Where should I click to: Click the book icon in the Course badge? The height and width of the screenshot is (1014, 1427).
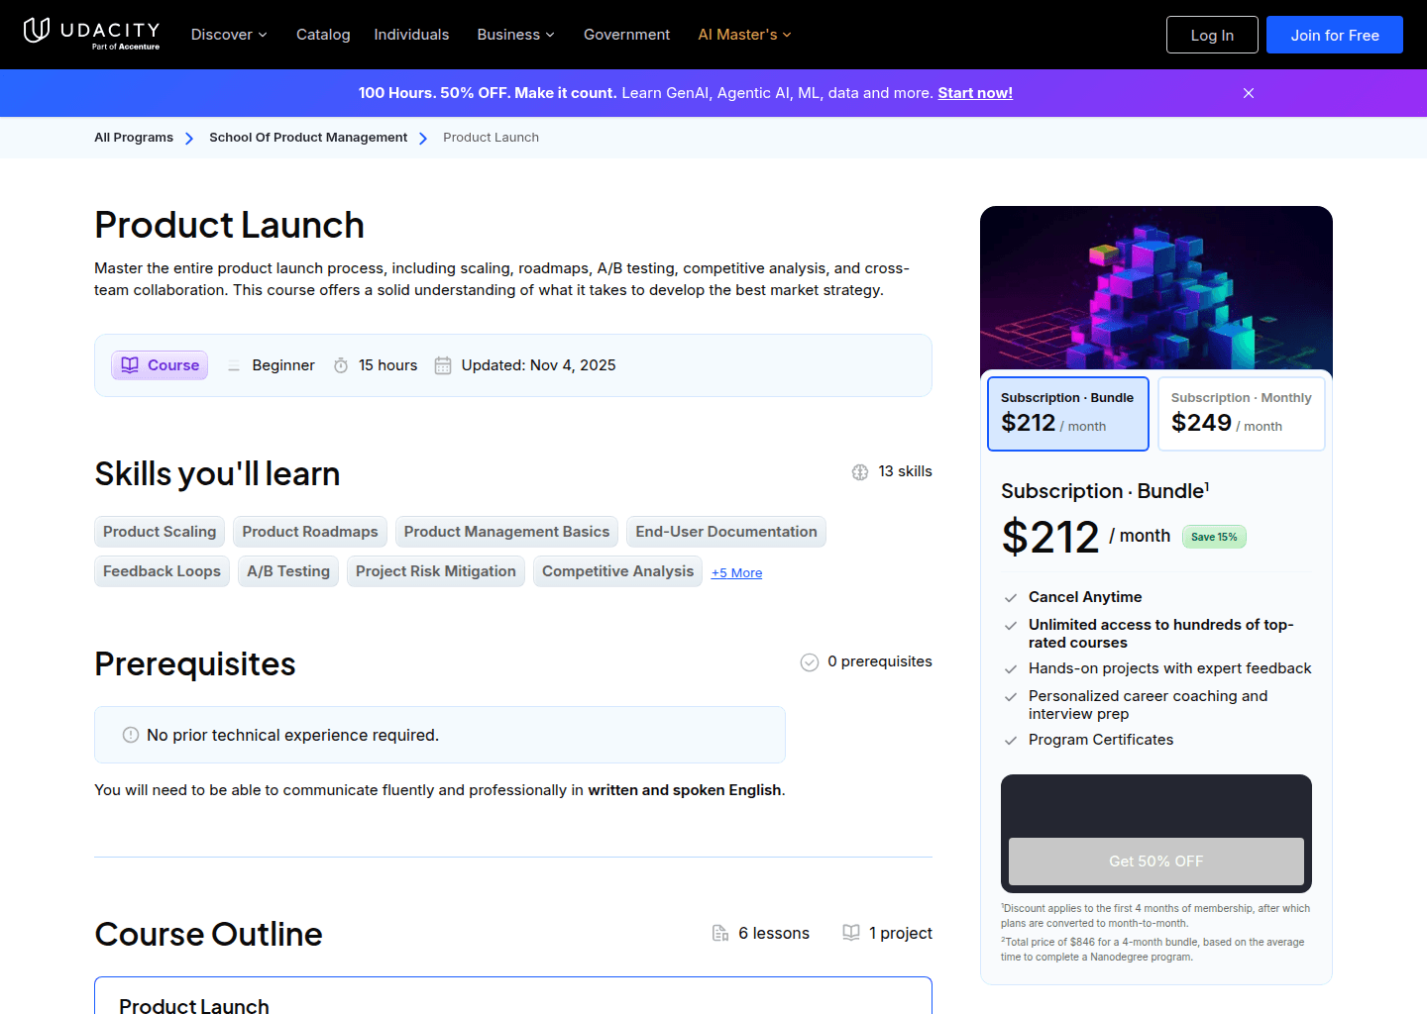tap(130, 364)
